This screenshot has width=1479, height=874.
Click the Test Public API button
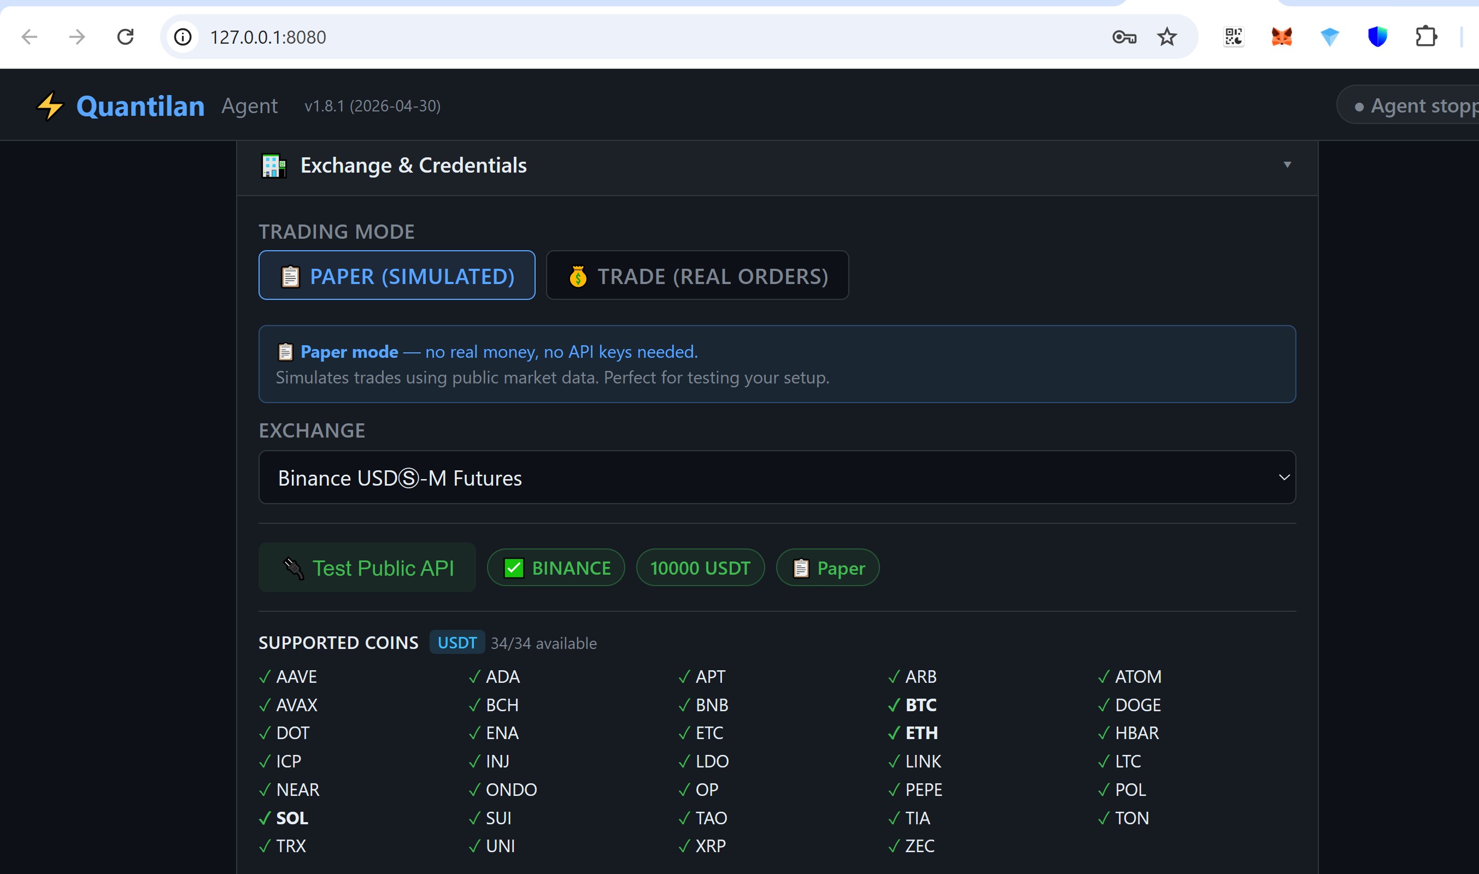point(367,568)
